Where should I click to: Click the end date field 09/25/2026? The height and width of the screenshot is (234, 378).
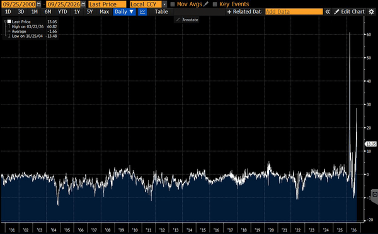64,4
